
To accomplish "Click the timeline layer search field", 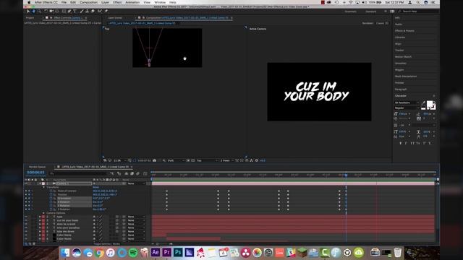I will 79,173.
